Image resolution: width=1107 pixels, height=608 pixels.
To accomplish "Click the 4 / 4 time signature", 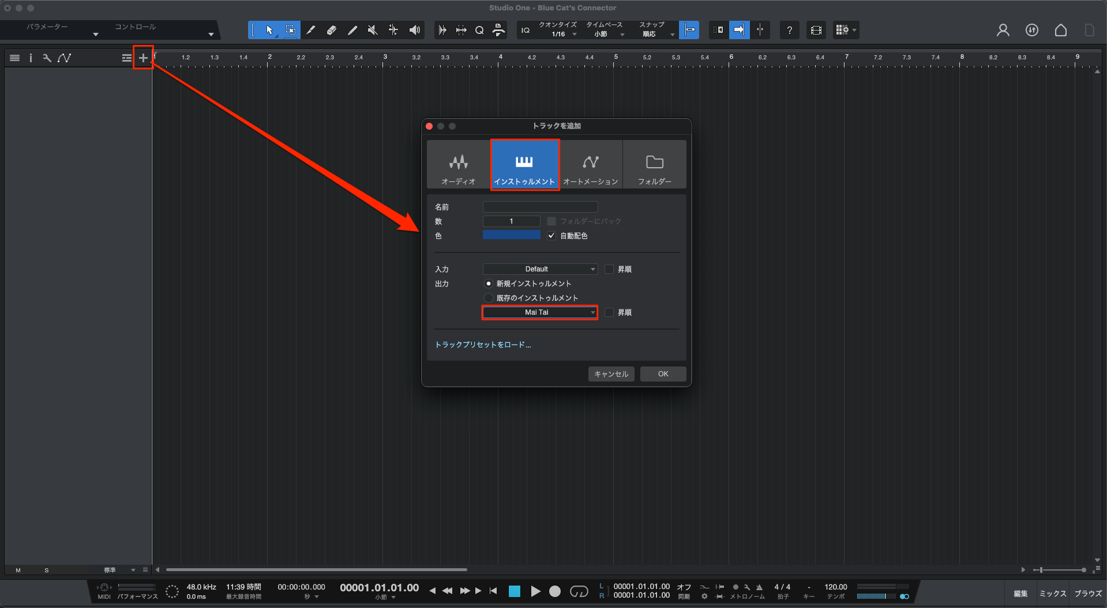I will click(782, 587).
